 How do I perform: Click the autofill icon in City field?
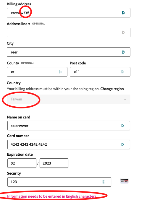(123, 52)
